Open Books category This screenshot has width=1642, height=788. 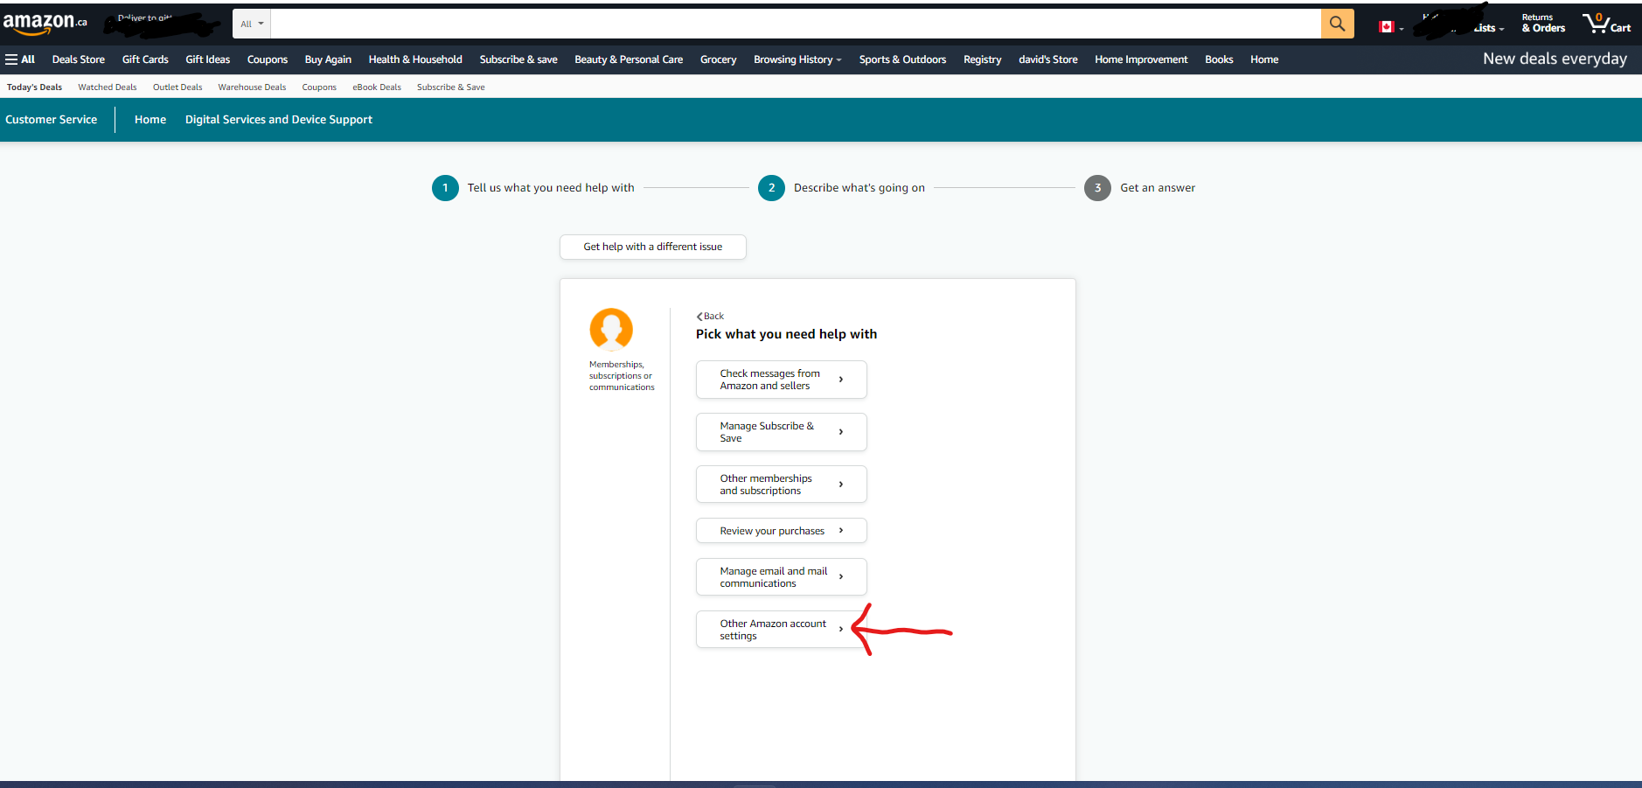[x=1219, y=59]
